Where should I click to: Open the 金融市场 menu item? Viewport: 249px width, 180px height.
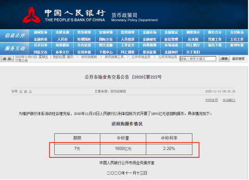pos(149,32)
